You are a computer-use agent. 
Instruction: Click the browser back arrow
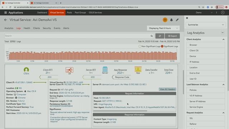(x=3, y=7)
